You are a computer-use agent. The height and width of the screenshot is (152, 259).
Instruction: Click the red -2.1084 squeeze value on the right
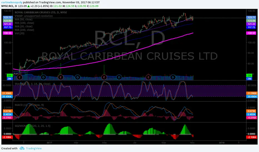pyautogui.click(x=251, y=137)
